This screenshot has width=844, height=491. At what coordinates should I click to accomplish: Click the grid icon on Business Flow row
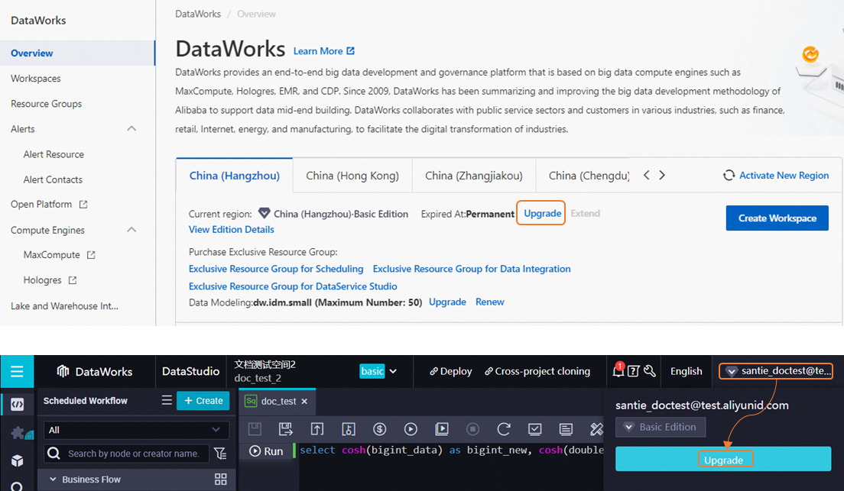tap(221, 480)
